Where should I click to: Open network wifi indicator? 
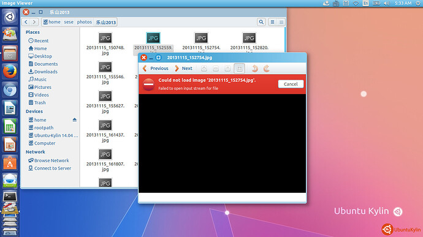pyautogui.click(x=356, y=3)
